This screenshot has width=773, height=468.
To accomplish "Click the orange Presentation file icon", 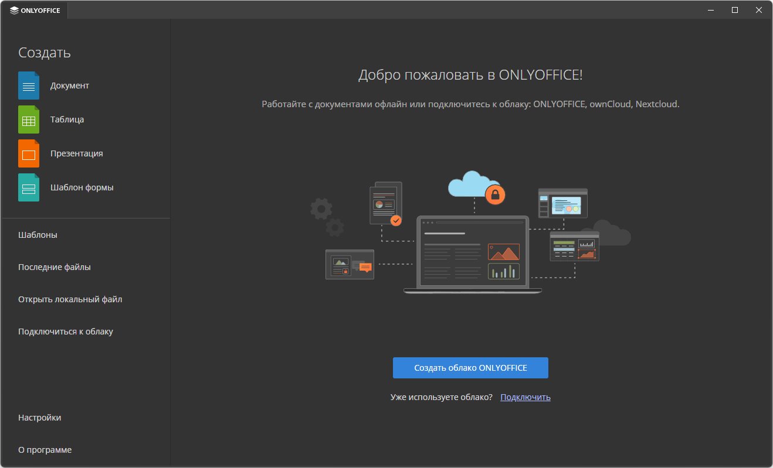I will (x=29, y=153).
